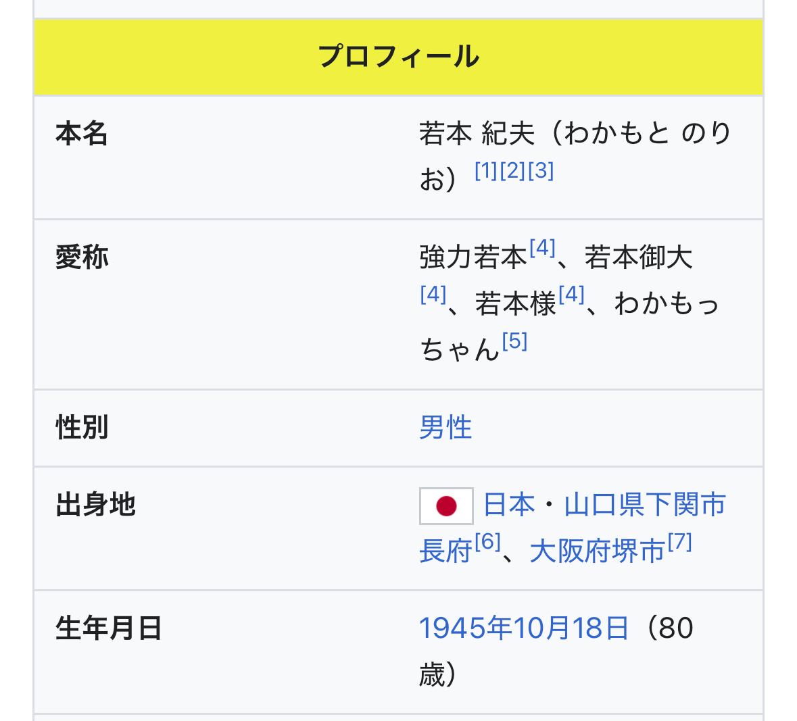Click the 生年月日 row label
The image size is (797, 721).
click(x=109, y=628)
